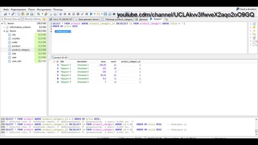The width and height of the screenshot is (258, 145).
Task: Click the Send a donation link
Action: (x=248, y=9)
